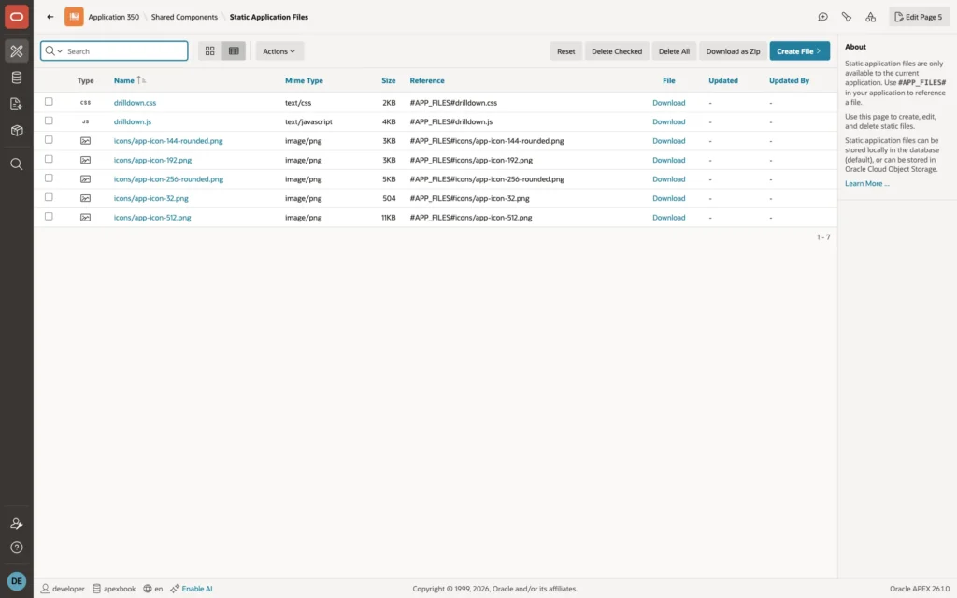
Task: Check the app-icon-32.png checkbox
Action: pos(49,197)
